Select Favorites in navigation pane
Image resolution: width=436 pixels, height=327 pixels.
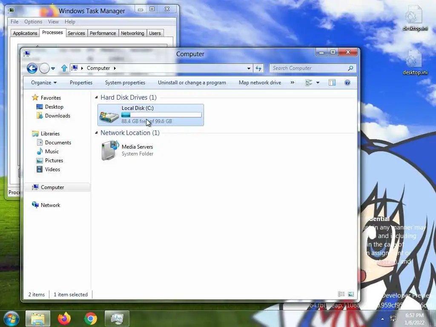pos(51,98)
